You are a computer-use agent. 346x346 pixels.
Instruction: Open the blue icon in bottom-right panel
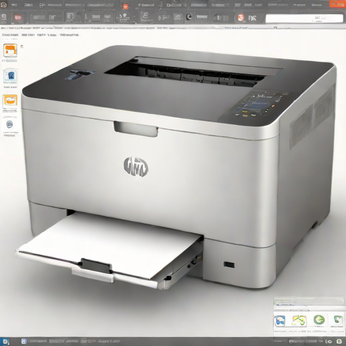pos(280,320)
